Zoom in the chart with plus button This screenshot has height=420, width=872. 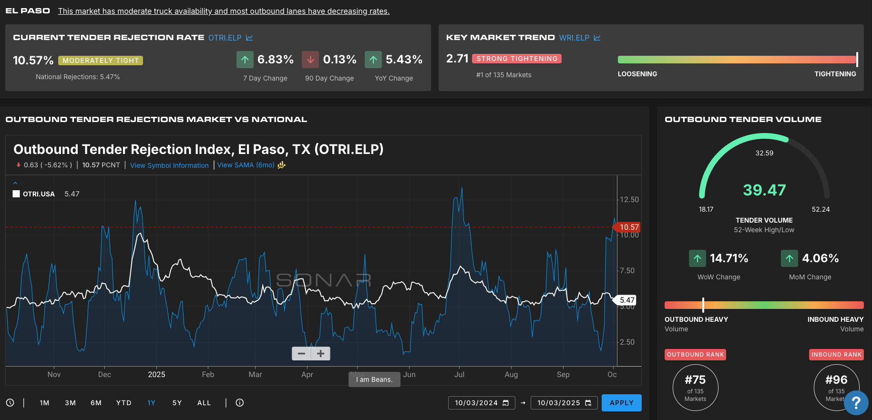(x=321, y=354)
